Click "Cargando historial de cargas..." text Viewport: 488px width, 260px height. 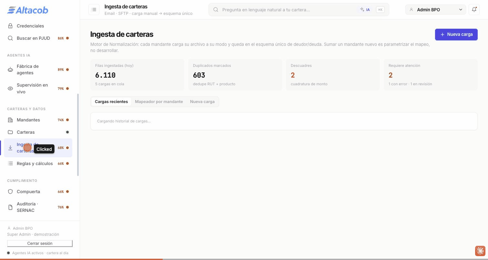click(124, 121)
